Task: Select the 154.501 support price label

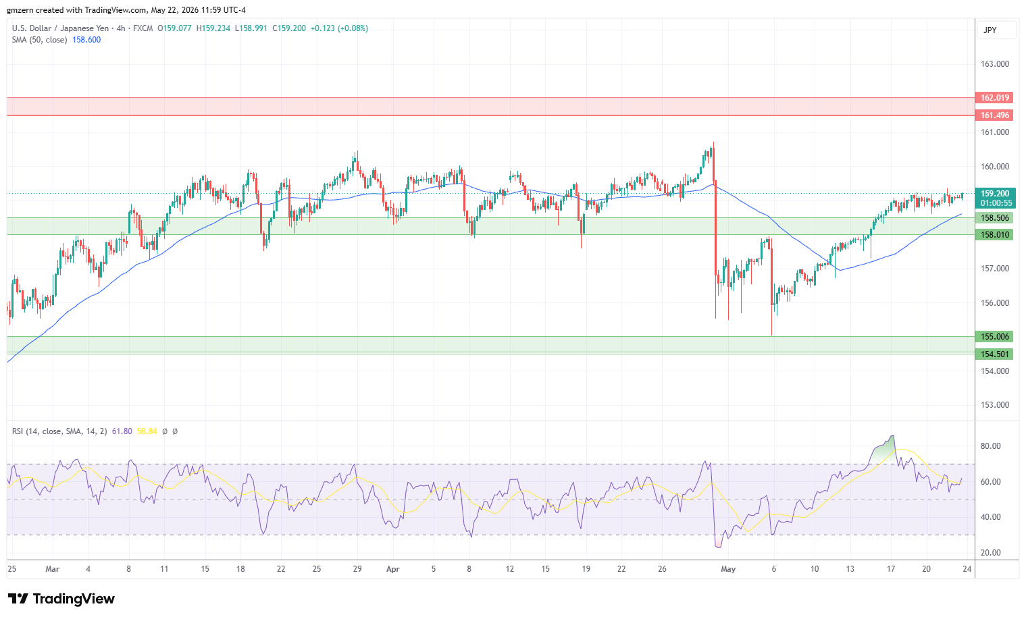Action: [x=994, y=354]
